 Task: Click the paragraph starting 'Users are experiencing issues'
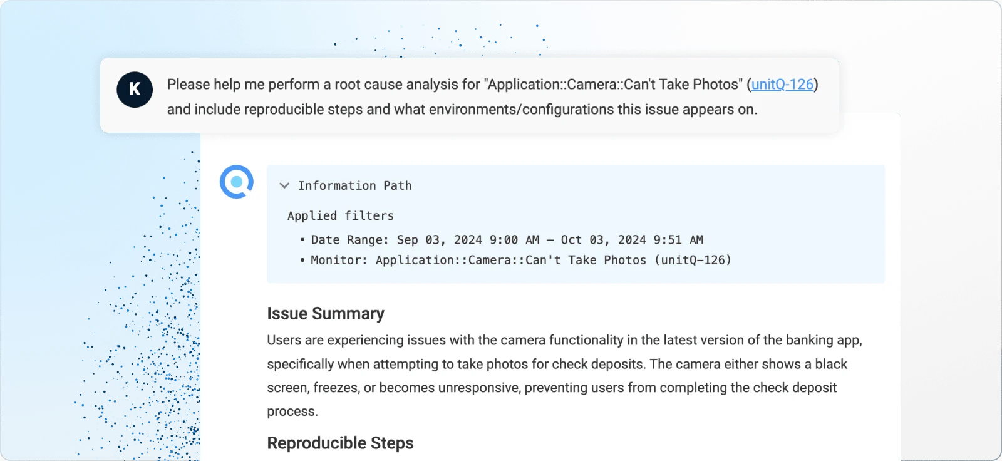coord(565,376)
